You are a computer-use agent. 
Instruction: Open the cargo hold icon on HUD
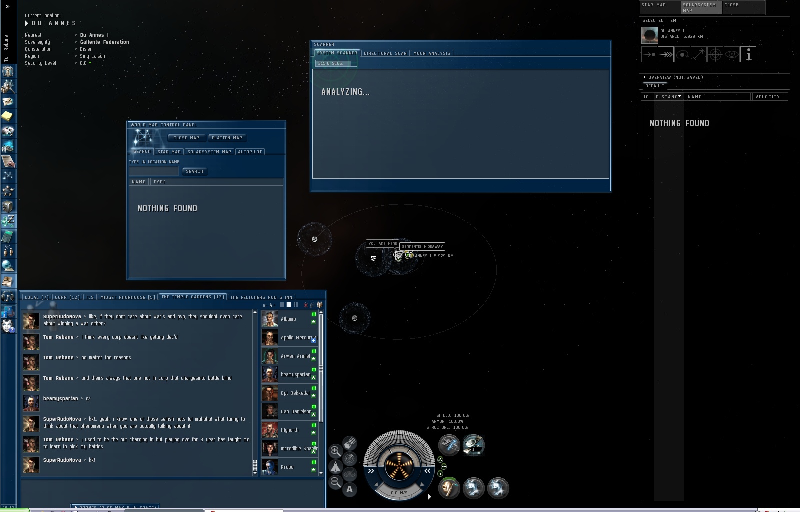tap(350, 443)
